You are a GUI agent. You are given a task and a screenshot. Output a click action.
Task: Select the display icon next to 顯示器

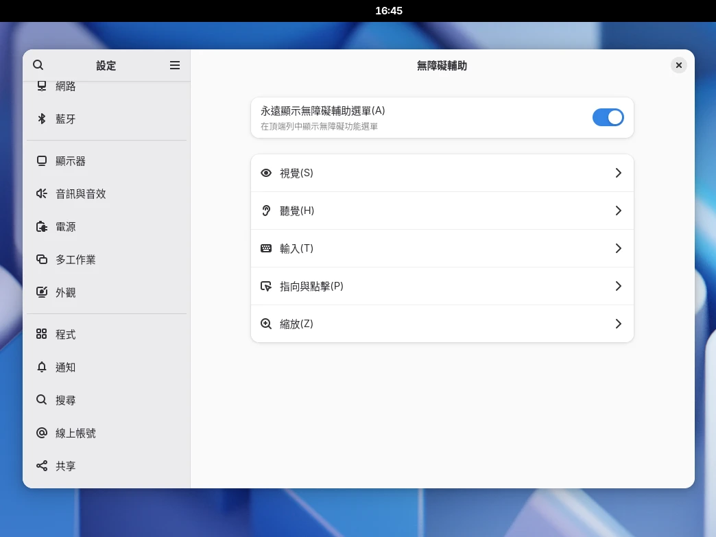click(42, 161)
